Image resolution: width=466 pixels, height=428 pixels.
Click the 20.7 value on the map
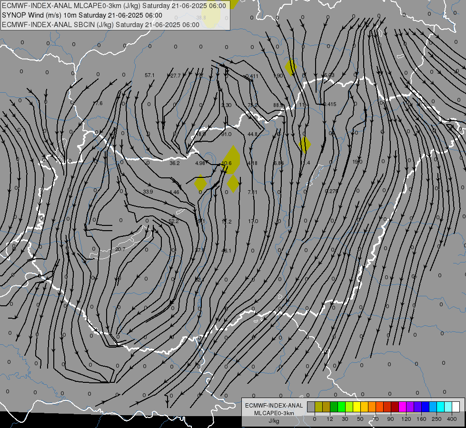point(120,249)
